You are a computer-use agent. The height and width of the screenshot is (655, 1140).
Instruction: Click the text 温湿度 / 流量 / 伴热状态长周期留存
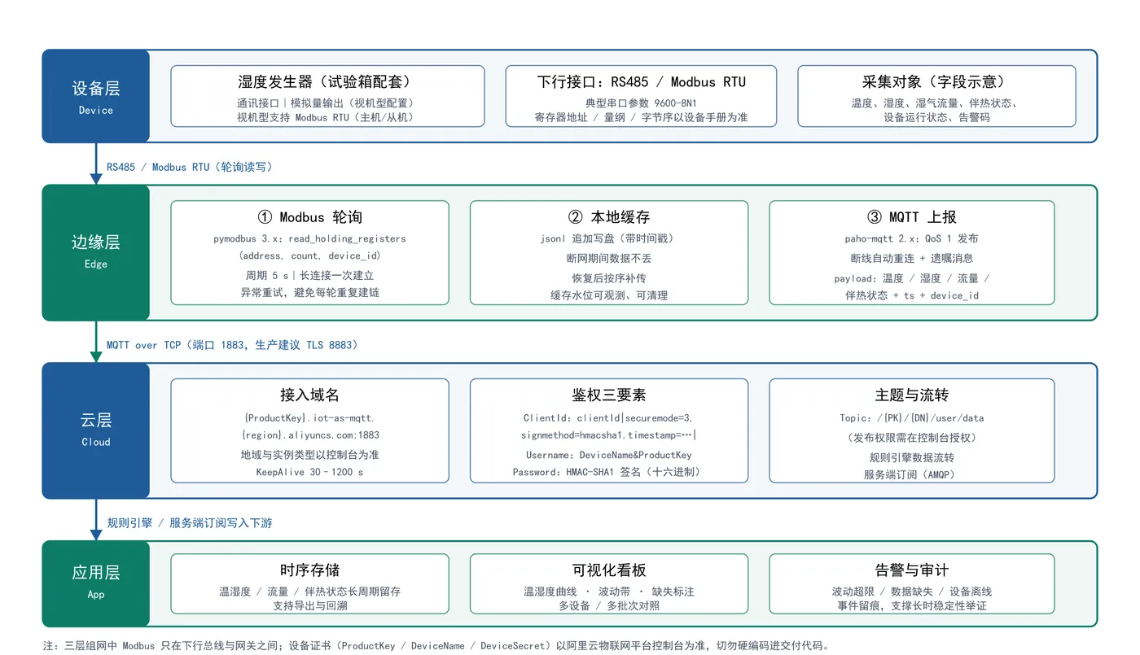310,592
